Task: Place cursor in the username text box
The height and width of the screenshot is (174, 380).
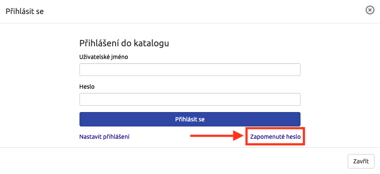Action: (190, 70)
